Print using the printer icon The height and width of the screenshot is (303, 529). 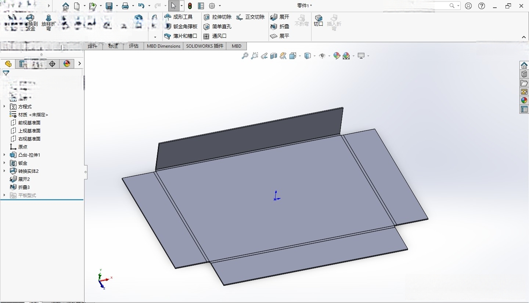[x=125, y=6]
